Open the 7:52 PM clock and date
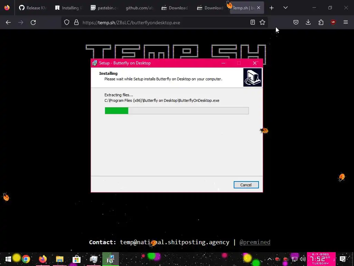Screen dimensions: 354x266 (321, 259)
